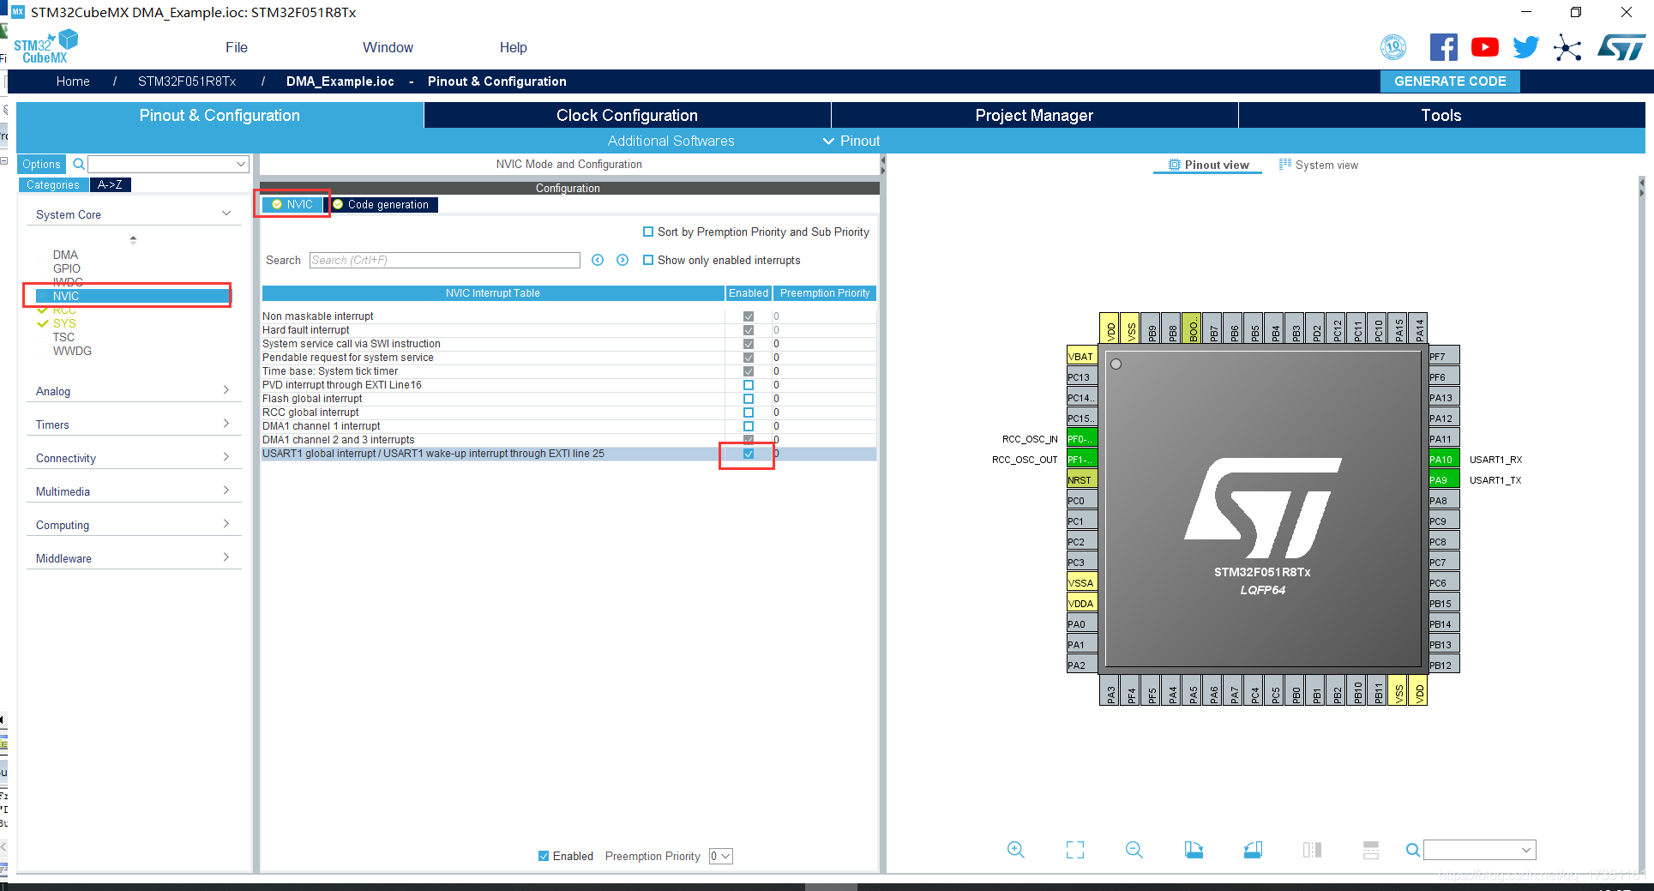The height and width of the screenshot is (891, 1654).
Task: Enable Sort by Premption Priority and Sub Priority
Action: point(648,232)
